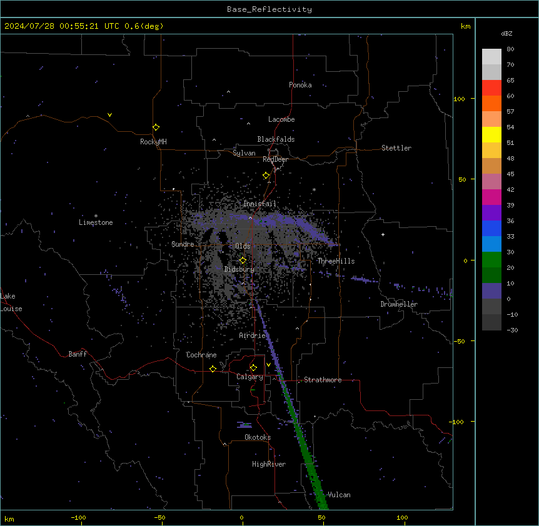Select the pink 42-45 dBZ legend swatch
Image resolution: width=539 pixels, height=526 pixels.
[x=491, y=182]
